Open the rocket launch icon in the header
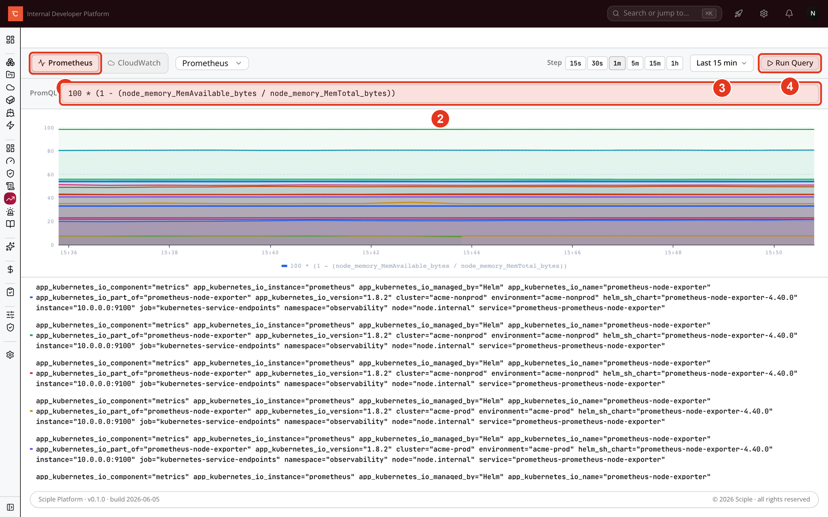 point(738,13)
